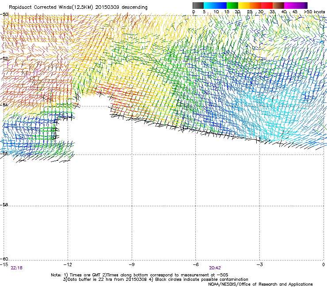The image size is (327, 287).
Task: Click the green 15-20 knots legend segment
Action: [x=232, y=5]
